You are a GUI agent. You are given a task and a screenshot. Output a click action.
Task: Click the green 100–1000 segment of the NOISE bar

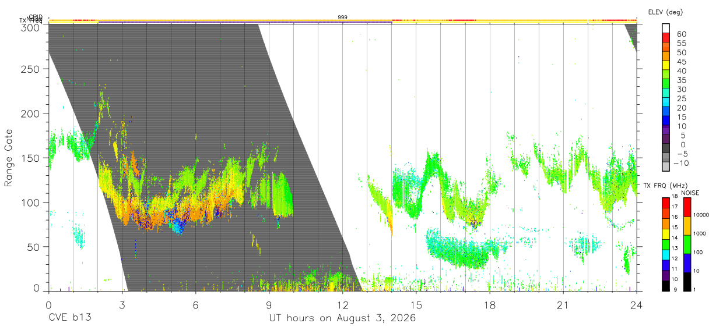686,244
